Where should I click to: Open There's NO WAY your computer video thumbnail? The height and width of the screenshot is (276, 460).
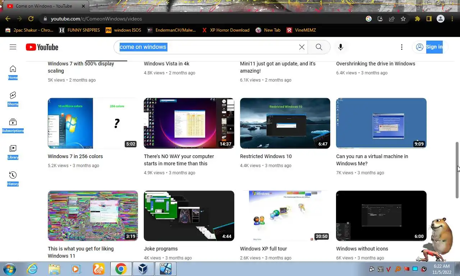point(189,123)
